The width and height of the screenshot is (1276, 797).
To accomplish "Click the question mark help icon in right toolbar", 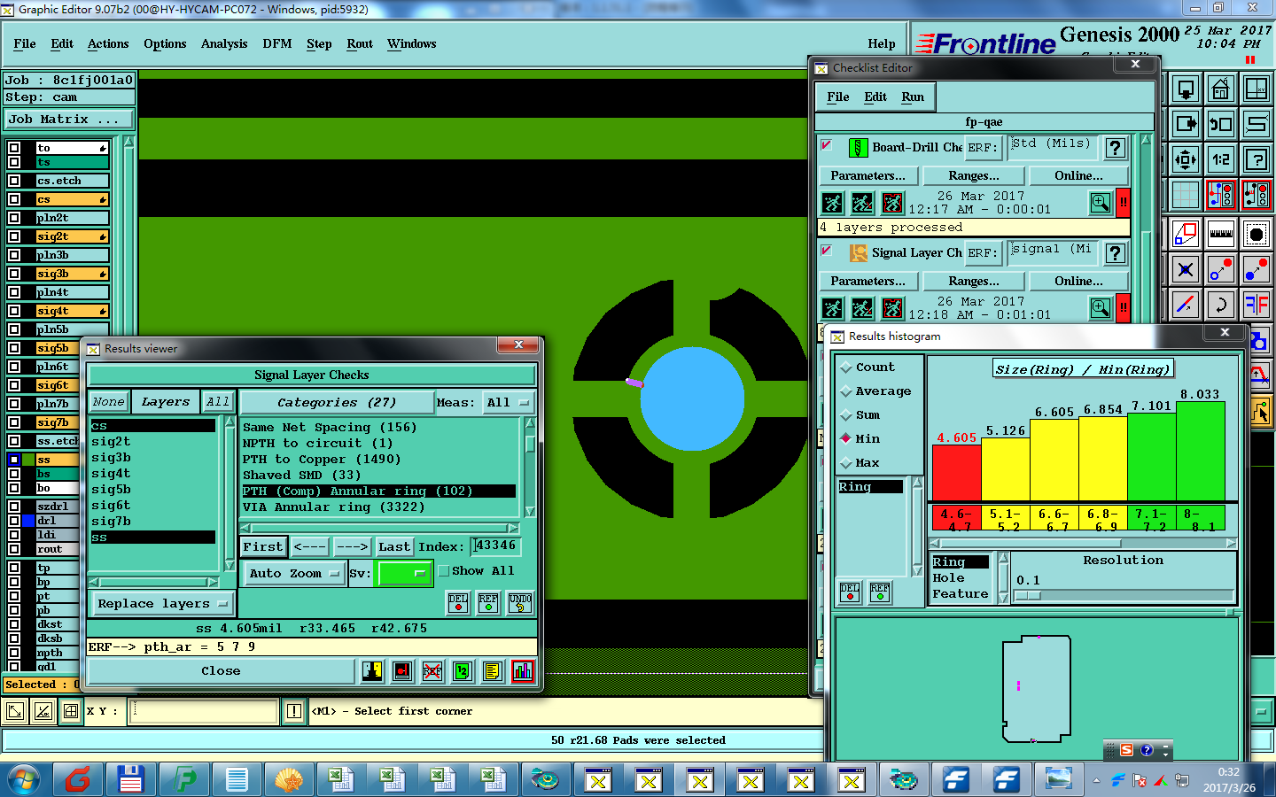I will point(1257,160).
